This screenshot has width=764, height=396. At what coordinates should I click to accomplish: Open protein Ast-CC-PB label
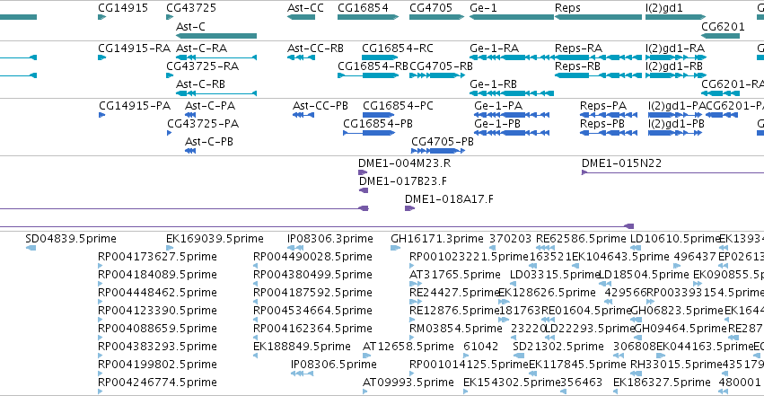[x=321, y=106]
